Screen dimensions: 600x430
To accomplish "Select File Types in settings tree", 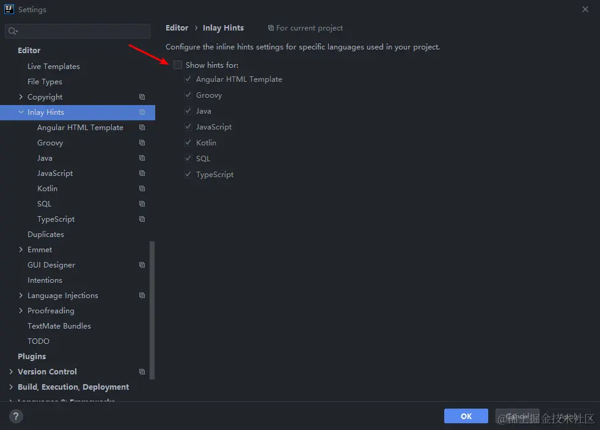I will [45, 82].
